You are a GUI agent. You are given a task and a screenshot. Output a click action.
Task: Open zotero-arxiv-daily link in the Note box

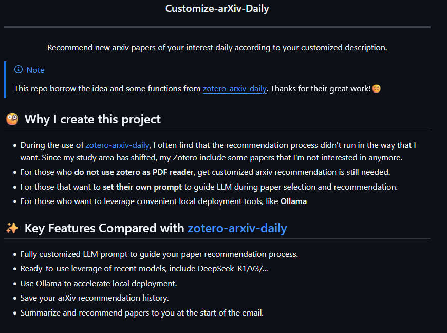click(x=235, y=89)
